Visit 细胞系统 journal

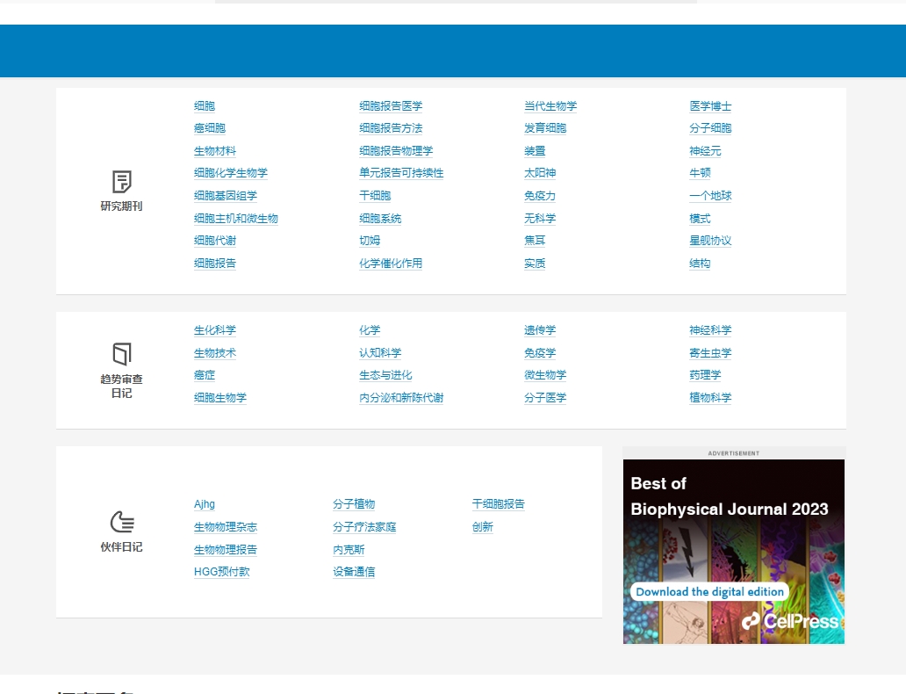tap(380, 219)
